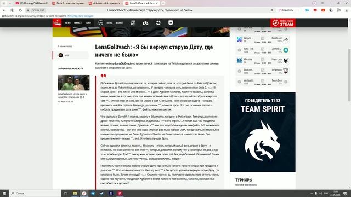351x197 pixels.
Task: Open the CS section helmet icon
Action: tap(100, 22)
